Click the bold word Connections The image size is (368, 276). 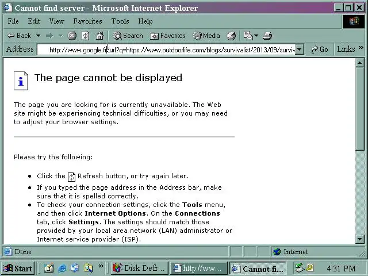click(x=197, y=213)
